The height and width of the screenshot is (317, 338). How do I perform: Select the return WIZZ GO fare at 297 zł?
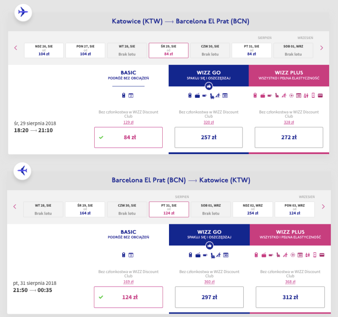[209, 297]
